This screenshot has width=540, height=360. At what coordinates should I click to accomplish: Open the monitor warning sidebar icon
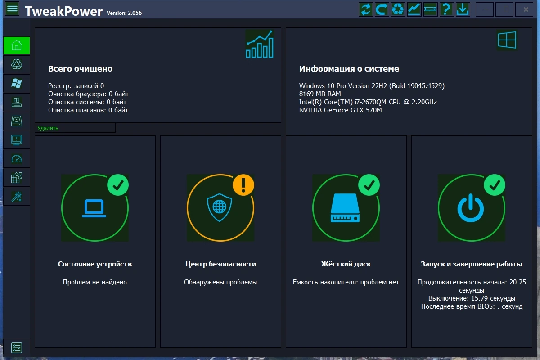coord(17,140)
